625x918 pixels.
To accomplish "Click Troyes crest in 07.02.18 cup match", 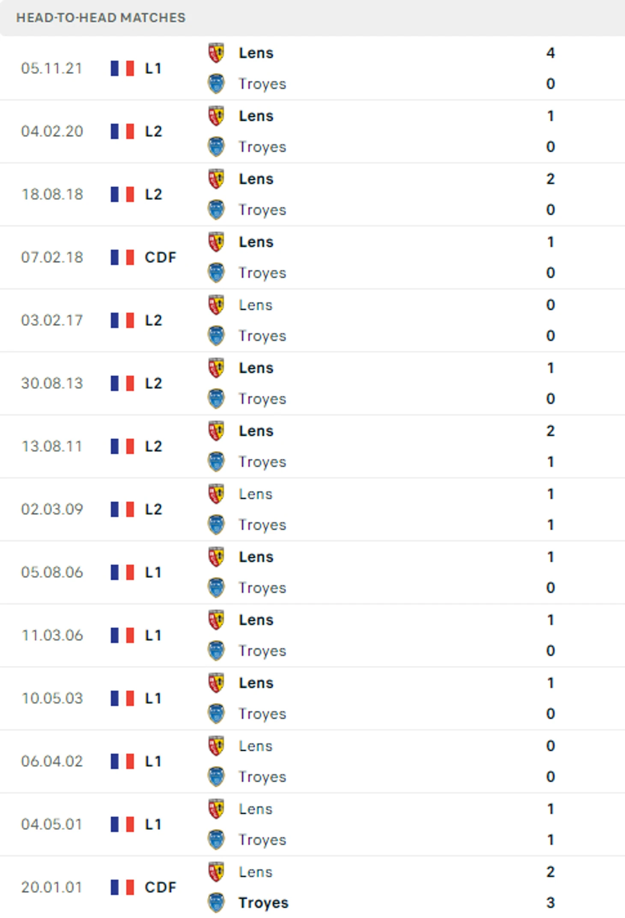I will pos(216,273).
